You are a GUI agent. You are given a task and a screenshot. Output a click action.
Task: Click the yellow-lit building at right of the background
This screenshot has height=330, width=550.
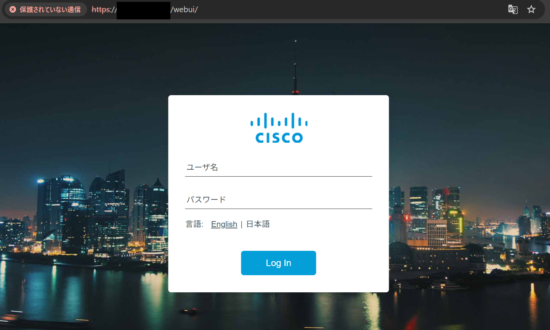point(455,221)
